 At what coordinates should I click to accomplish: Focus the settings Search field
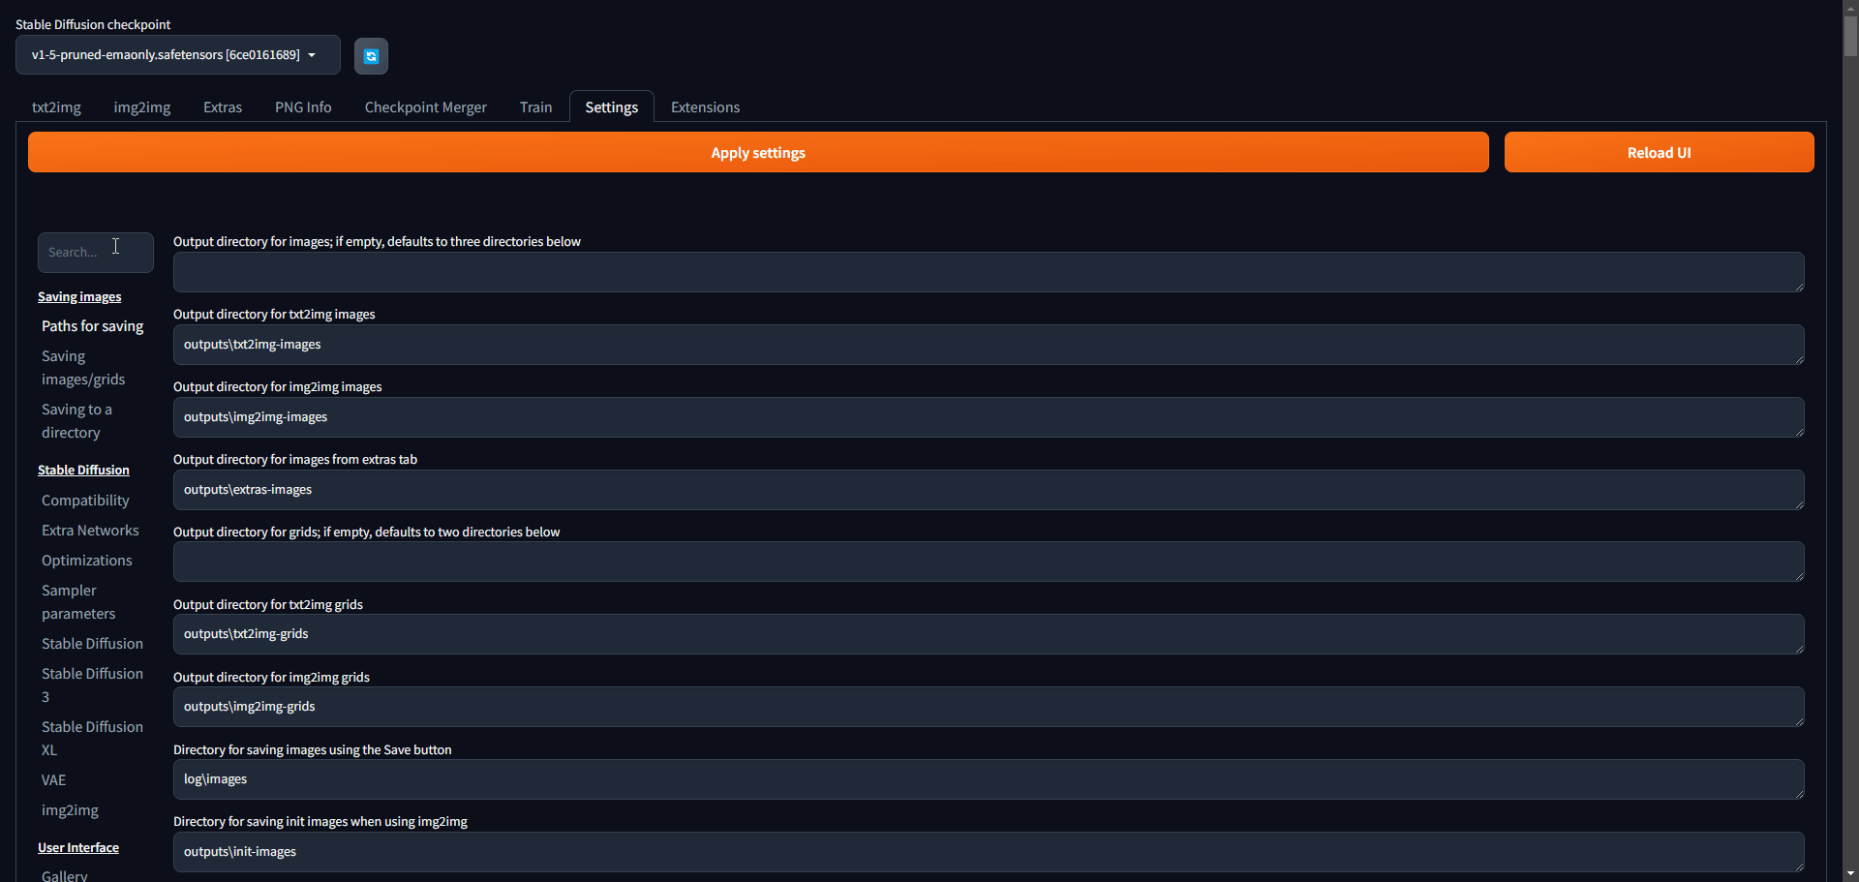[95, 253]
